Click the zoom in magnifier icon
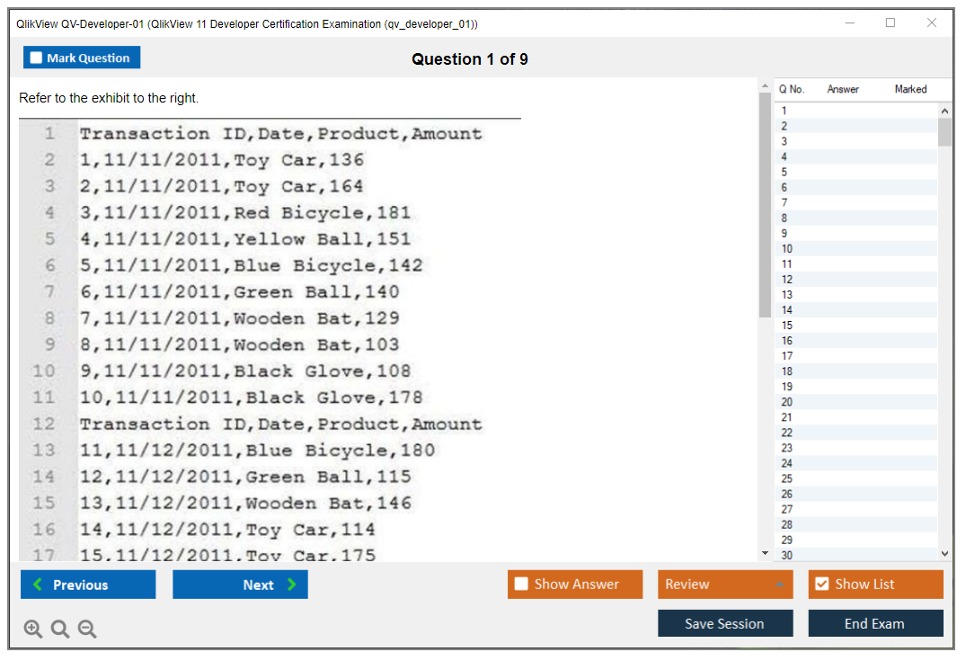966x661 pixels. [x=33, y=629]
